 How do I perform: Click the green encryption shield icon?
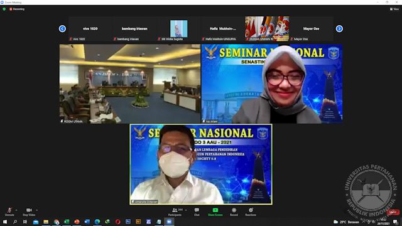pyautogui.click(x=4, y=9)
